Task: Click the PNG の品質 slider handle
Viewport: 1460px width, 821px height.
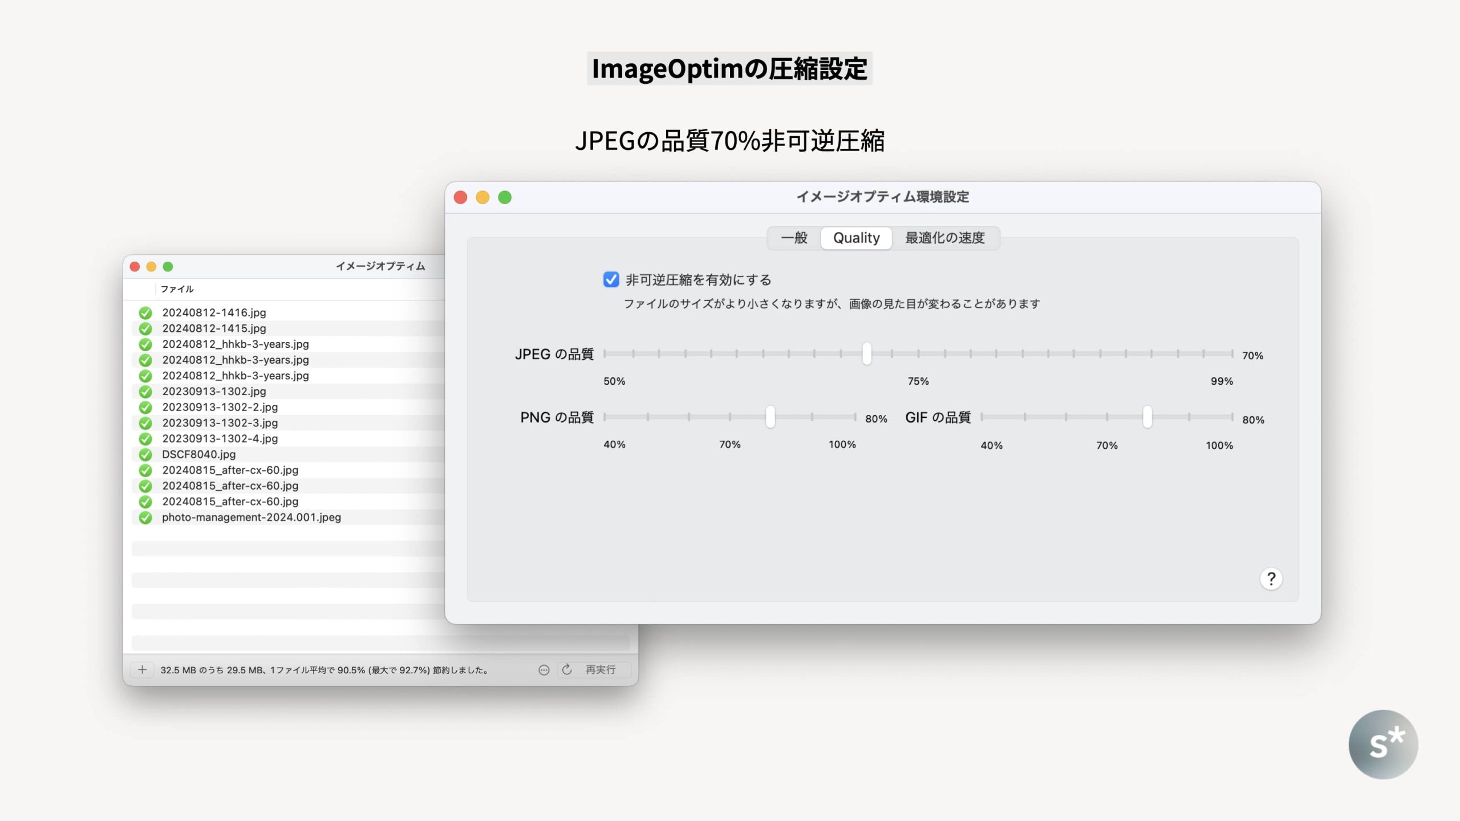Action: [770, 417]
